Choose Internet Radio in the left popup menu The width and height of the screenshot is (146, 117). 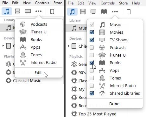[x=39, y=63]
